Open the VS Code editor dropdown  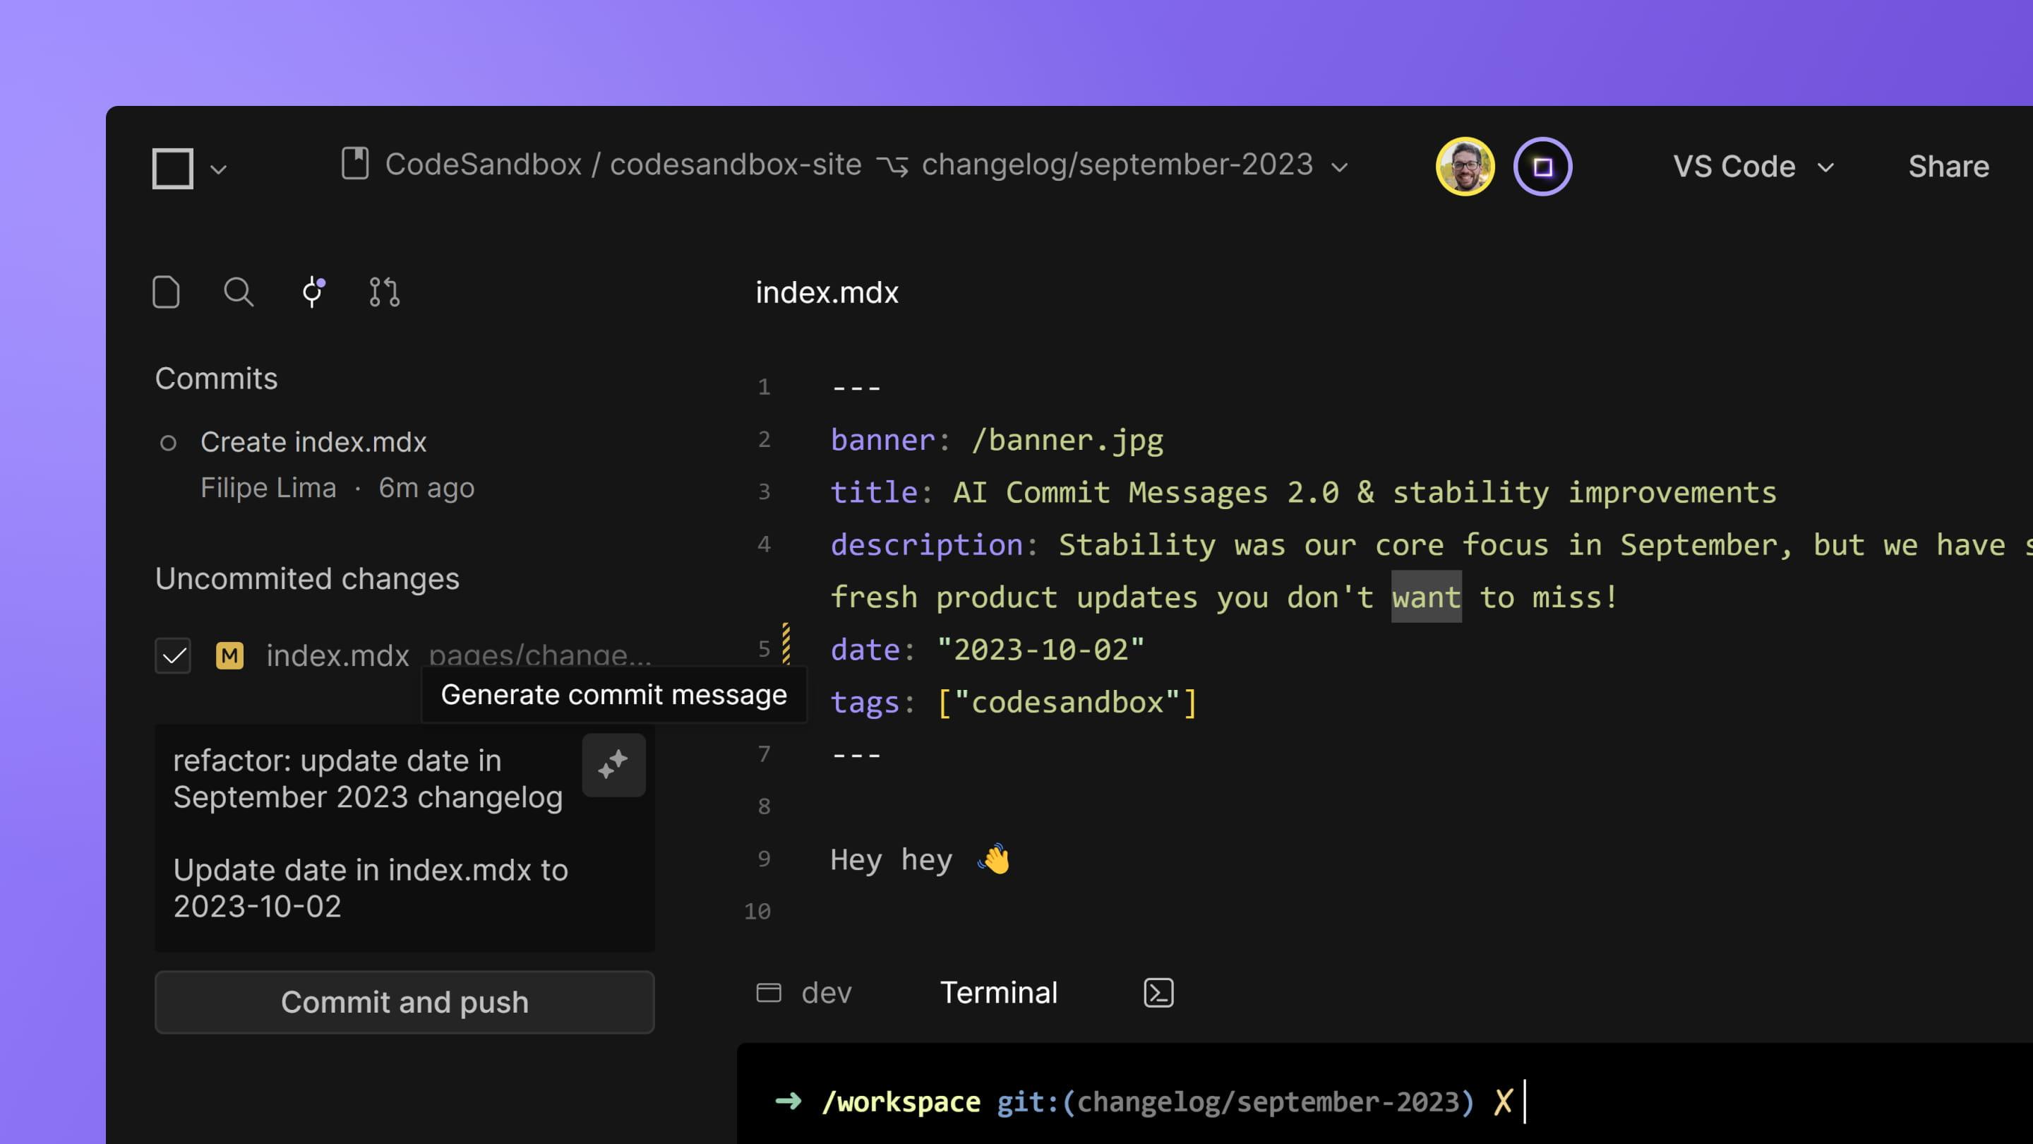point(1825,167)
